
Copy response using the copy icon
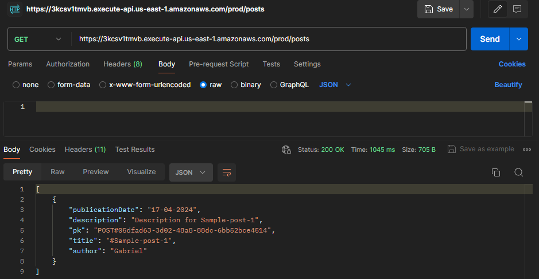496,172
